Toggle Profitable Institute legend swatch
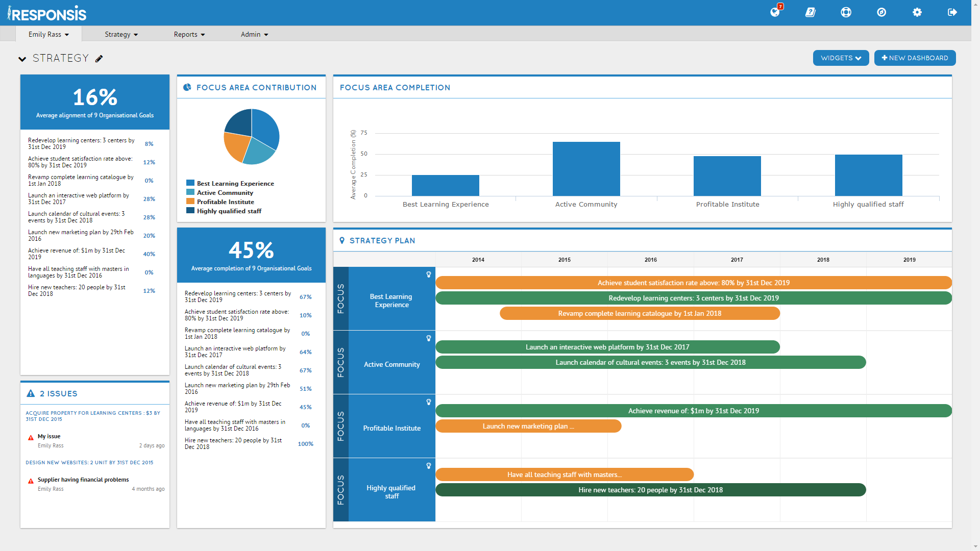Image resolution: width=980 pixels, height=551 pixels. [190, 202]
